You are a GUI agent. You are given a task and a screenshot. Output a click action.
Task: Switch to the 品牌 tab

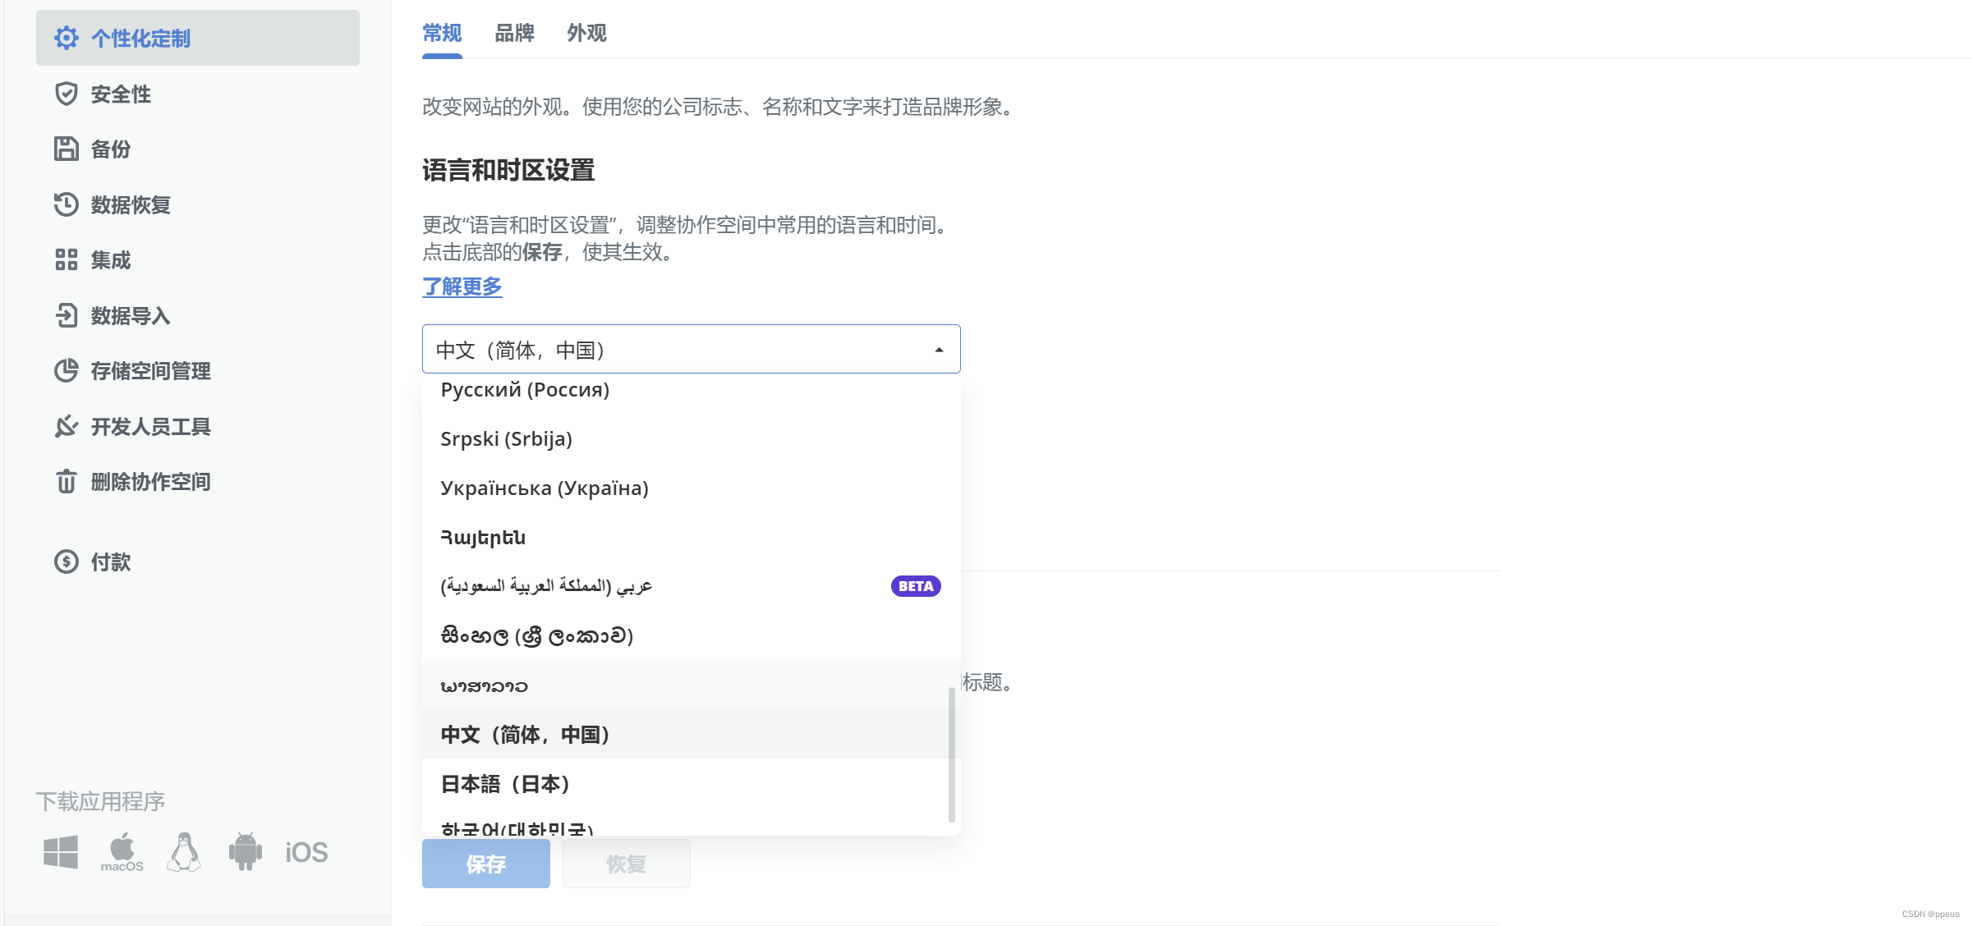[x=514, y=33]
